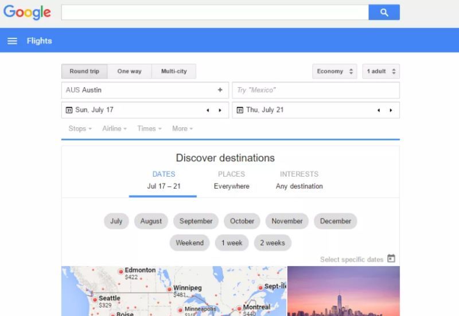Click the Winnipeg map marker

point(169,290)
